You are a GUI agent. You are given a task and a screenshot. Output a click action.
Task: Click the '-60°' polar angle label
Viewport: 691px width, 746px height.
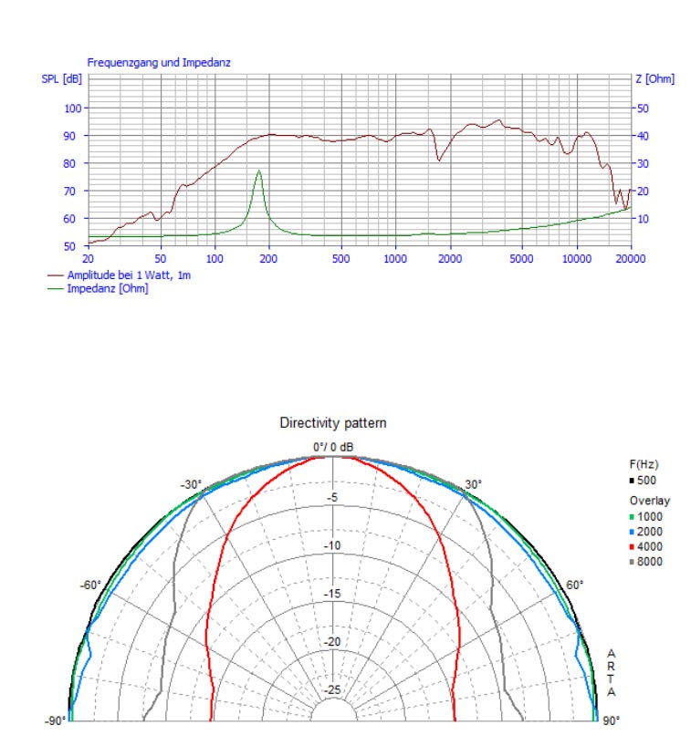click(x=90, y=585)
